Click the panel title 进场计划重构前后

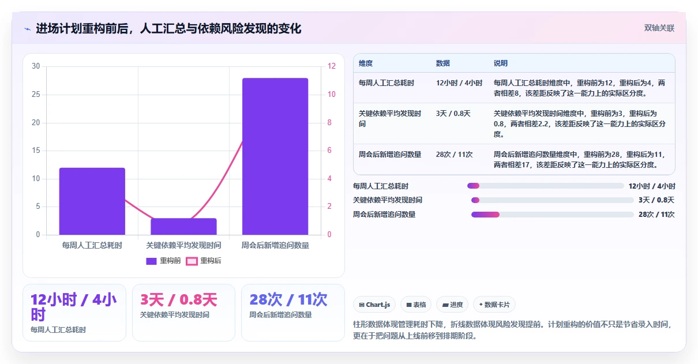(168, 29)
